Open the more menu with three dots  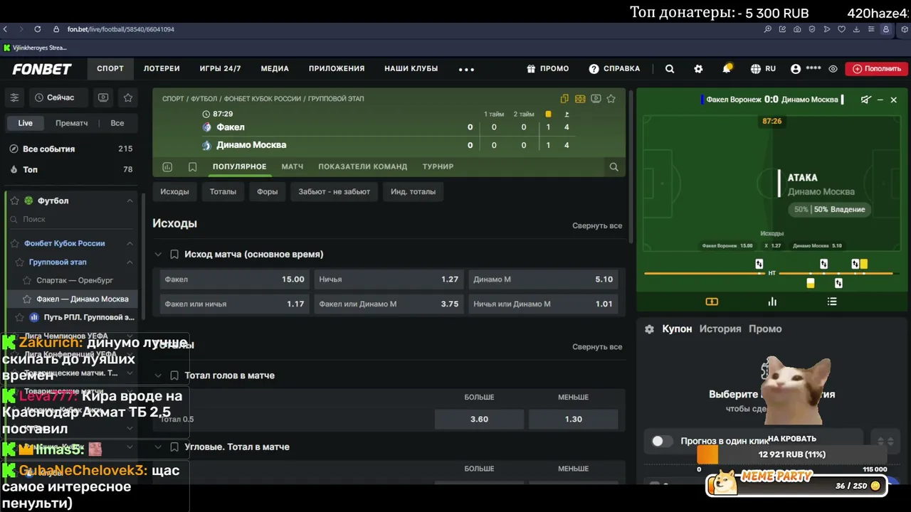pyautogui.click(x=466, y=70)
